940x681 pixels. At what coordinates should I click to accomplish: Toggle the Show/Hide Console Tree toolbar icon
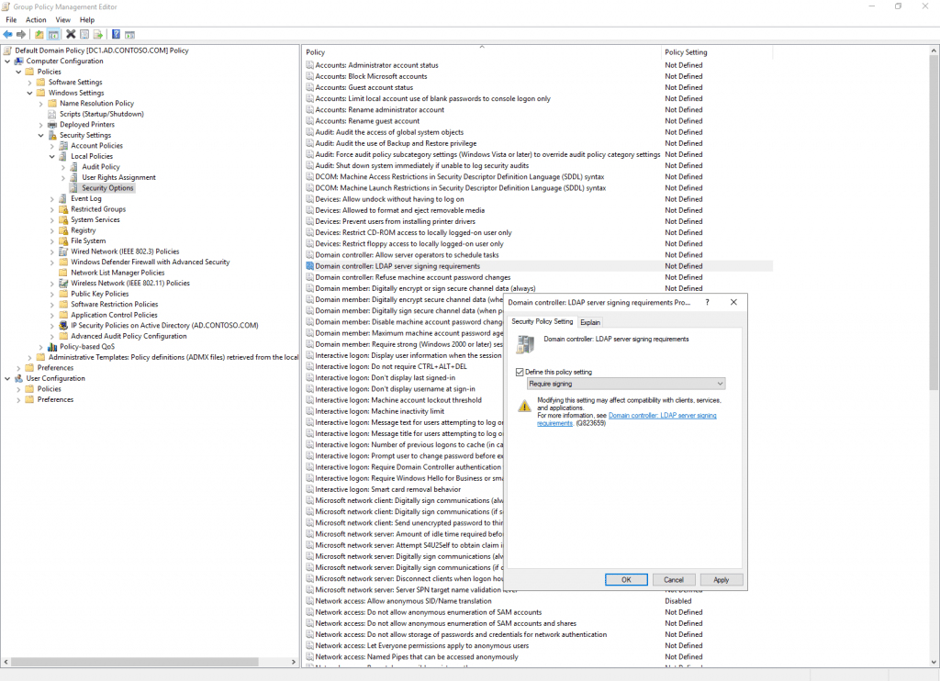coord(52,34)
